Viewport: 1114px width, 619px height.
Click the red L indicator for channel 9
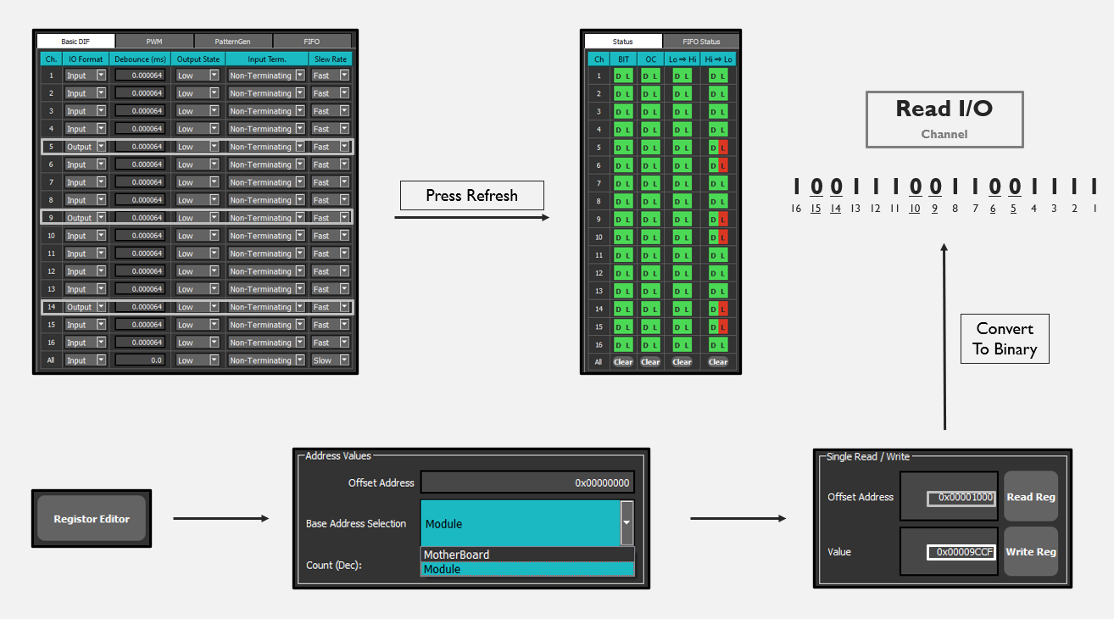tap(723, 220)
